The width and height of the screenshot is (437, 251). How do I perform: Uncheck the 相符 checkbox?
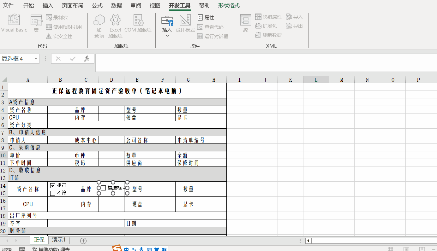coord(53,185)
